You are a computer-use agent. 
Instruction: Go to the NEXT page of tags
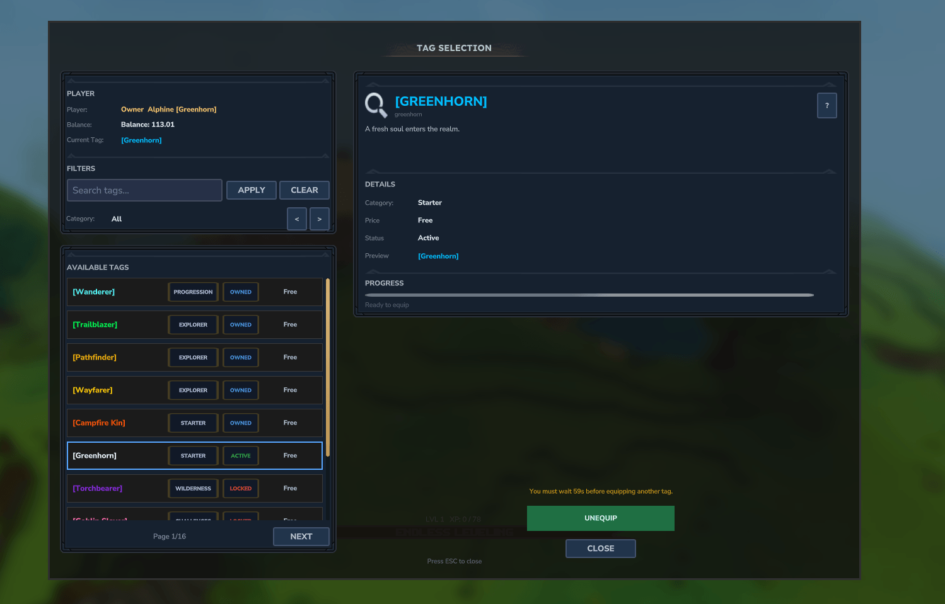pyautogui.click(x=301, y=537)
